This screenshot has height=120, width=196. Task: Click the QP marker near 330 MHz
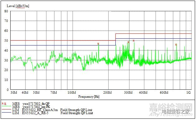tap(134, 41)
